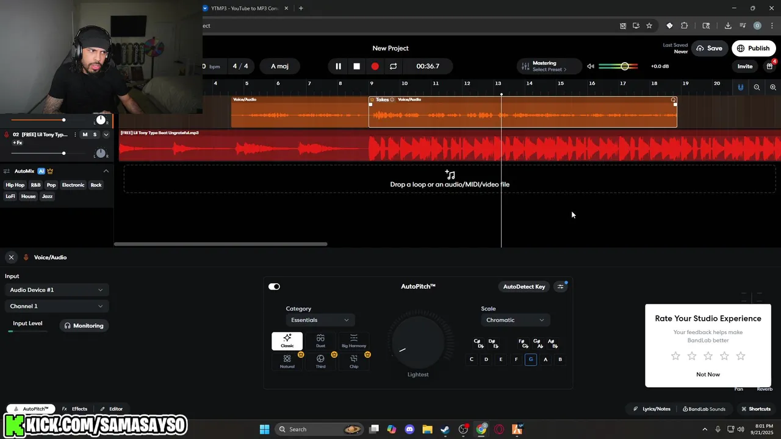Viewport: 781px width, 439px height.
Task: Mute track 02 with M button
Action: (85, 134)
